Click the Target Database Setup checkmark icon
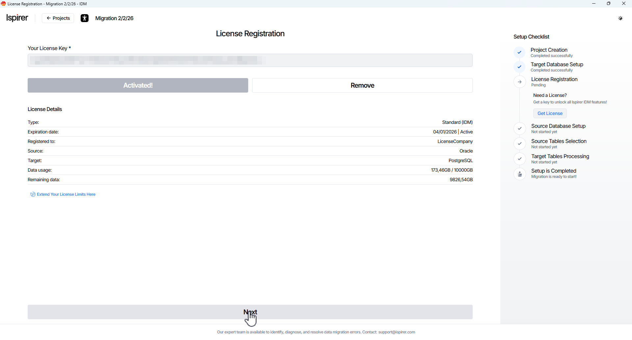This screenshot has height=340, width=632. [x=519, y=67]
